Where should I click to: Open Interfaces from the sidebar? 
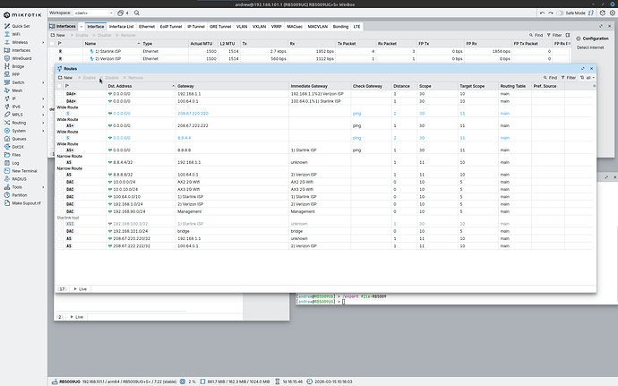click(21, 50)
